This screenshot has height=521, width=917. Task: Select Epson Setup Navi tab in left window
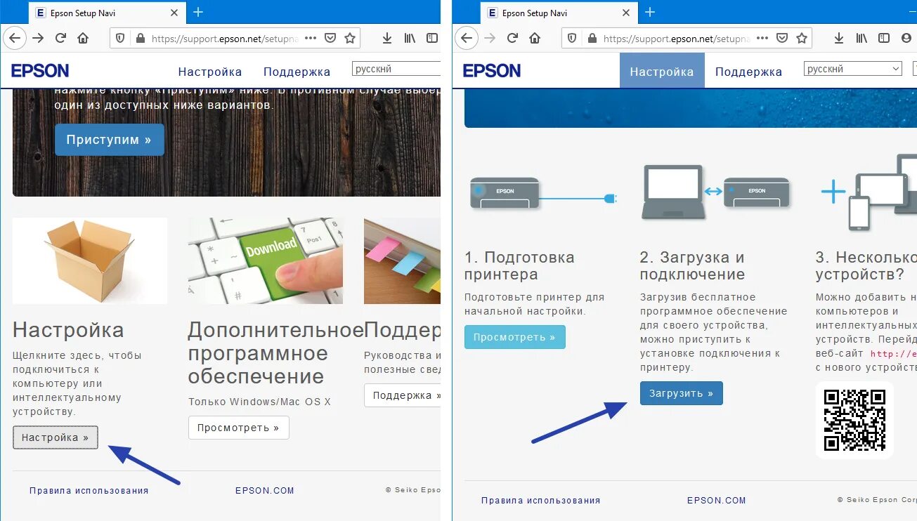(x=107, y=13)
